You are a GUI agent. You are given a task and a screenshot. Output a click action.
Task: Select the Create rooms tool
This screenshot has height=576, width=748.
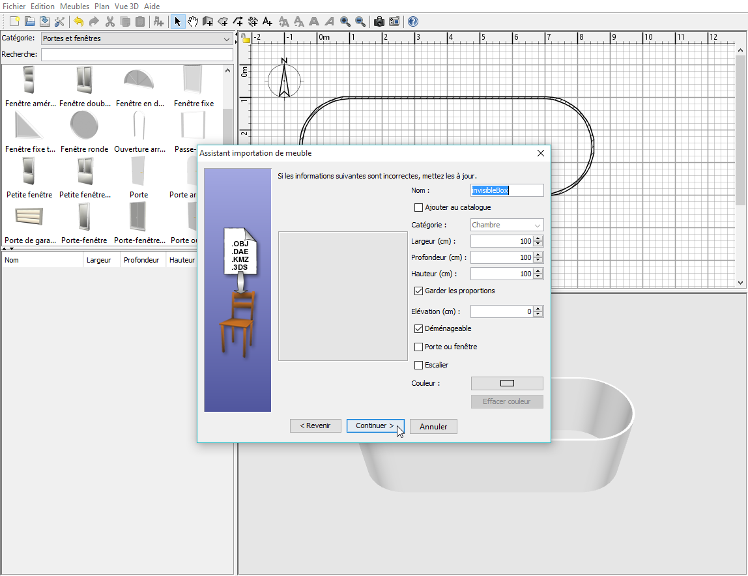[223, 22]
